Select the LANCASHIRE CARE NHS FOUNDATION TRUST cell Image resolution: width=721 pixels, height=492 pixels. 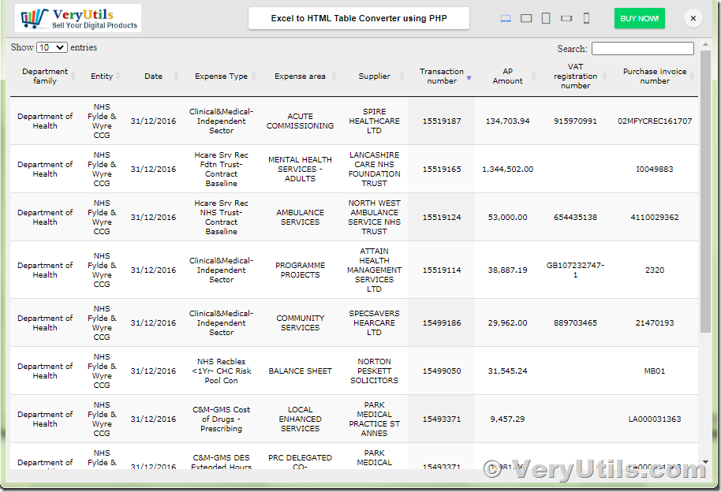(x=374, y=170)
